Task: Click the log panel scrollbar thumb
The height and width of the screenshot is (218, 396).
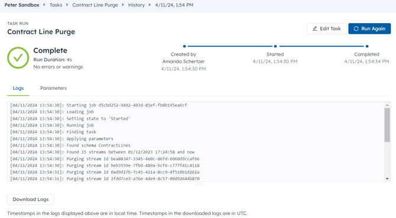Action: click(x=387, y=125)
